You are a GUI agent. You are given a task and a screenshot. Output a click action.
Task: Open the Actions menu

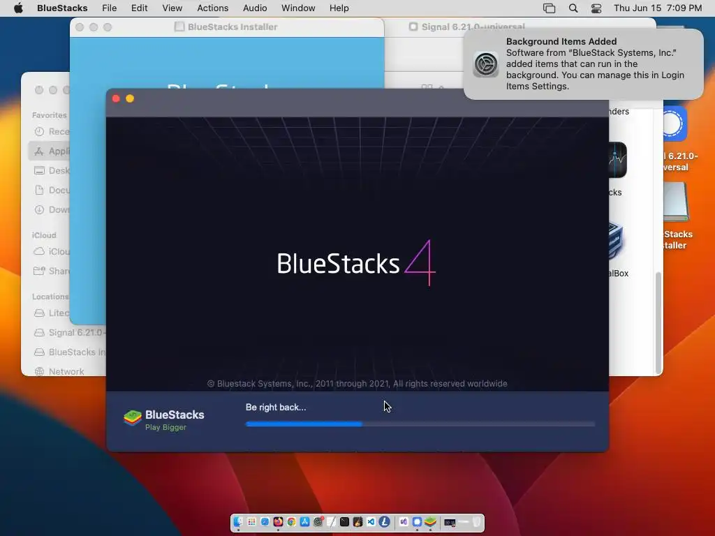212,8
